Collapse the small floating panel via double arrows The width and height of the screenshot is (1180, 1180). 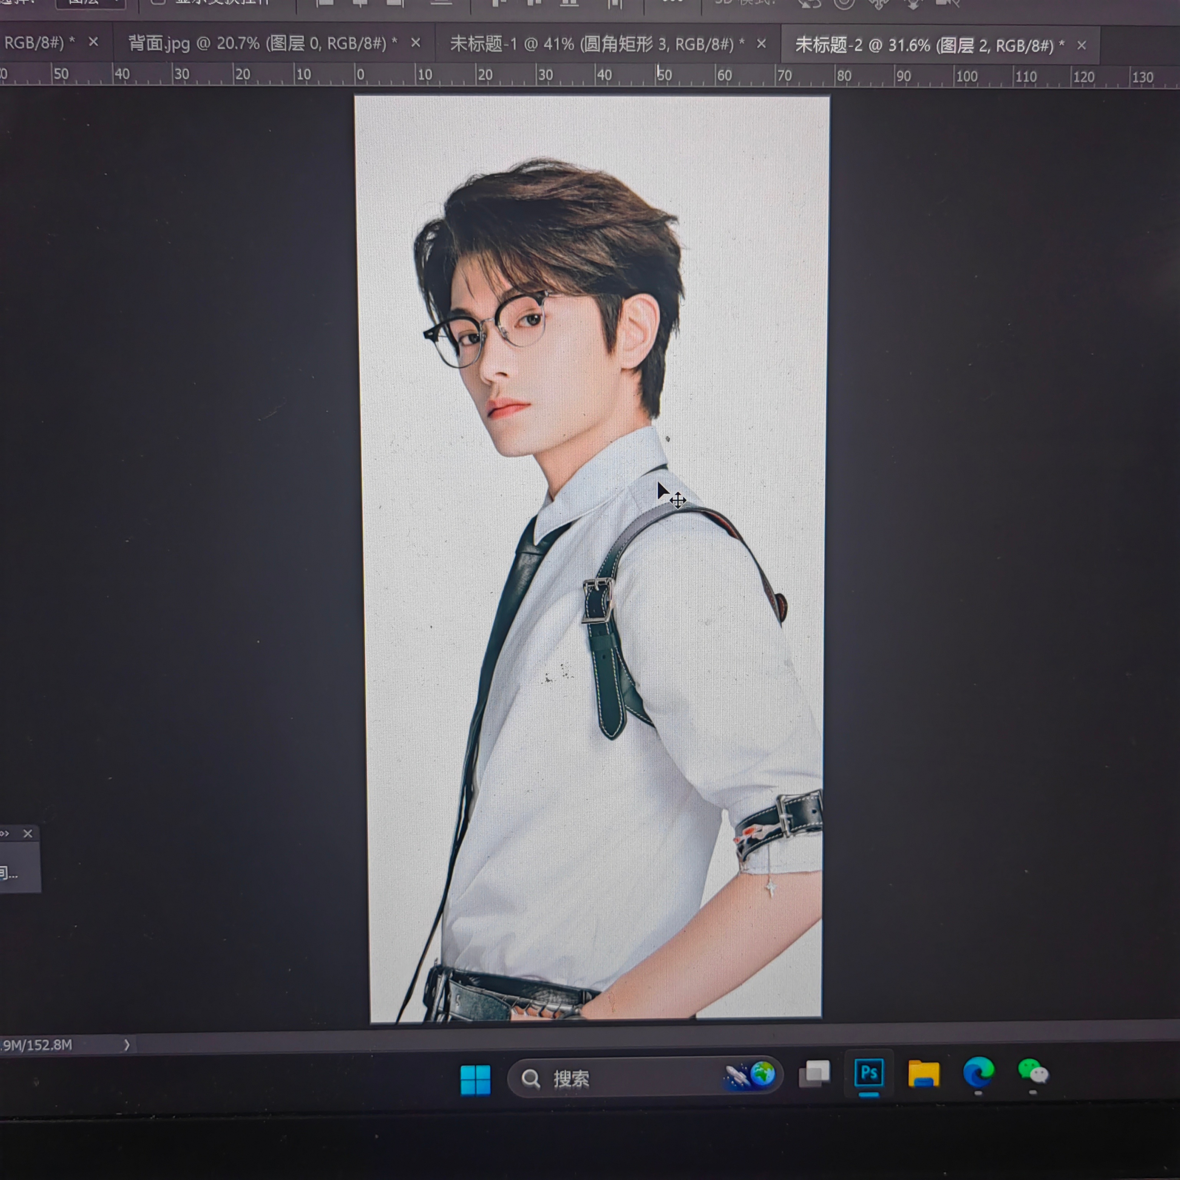click(x=5, y=834)
